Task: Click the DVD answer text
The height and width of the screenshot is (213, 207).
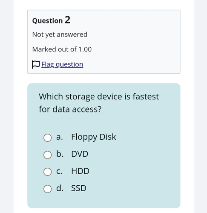Action: pyautogui.click(x=80, y=154)
